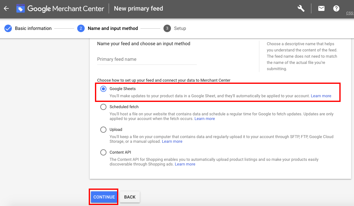Click the BACK button
This screenshot has height=206, width=354.
click(x=130, y=197)
